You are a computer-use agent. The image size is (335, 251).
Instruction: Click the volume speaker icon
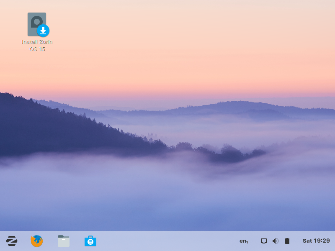[275, 241]
